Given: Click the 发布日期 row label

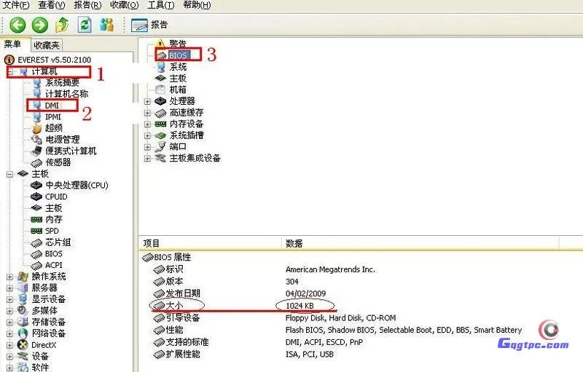Looking at the screenshot, I should tap(183, 293).
